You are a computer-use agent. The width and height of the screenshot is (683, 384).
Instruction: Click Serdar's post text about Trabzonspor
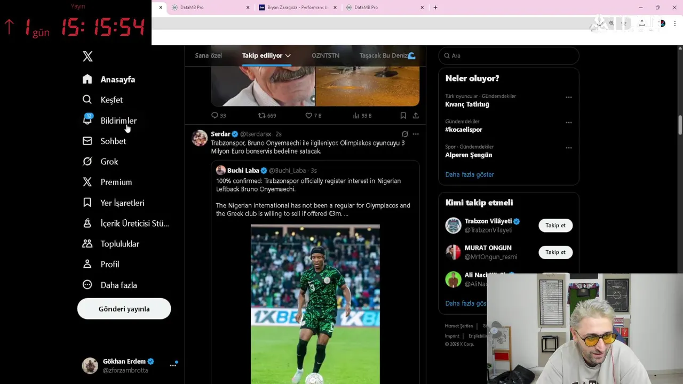pos(308,147)
